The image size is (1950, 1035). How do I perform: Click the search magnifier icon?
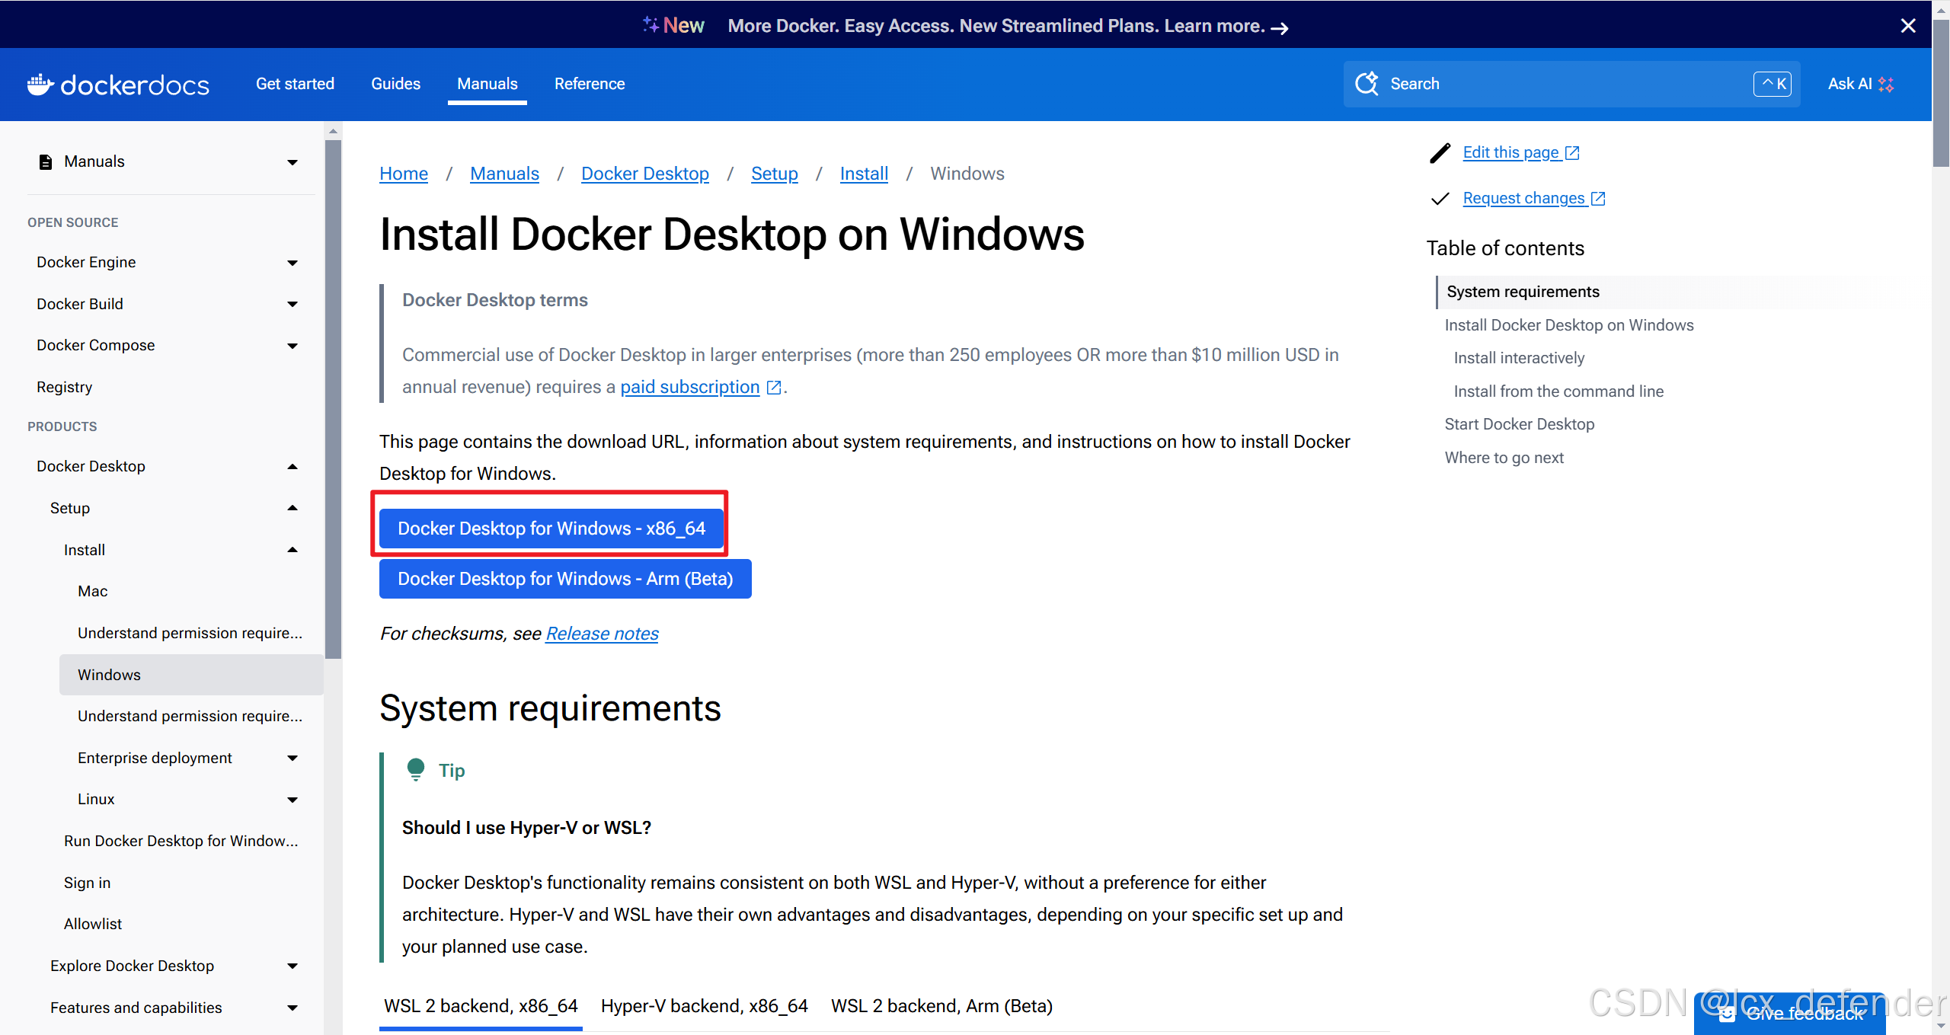coord(1367,84)
